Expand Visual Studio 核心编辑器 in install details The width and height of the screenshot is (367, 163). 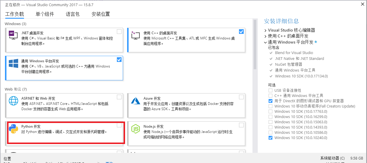(265, 30)
